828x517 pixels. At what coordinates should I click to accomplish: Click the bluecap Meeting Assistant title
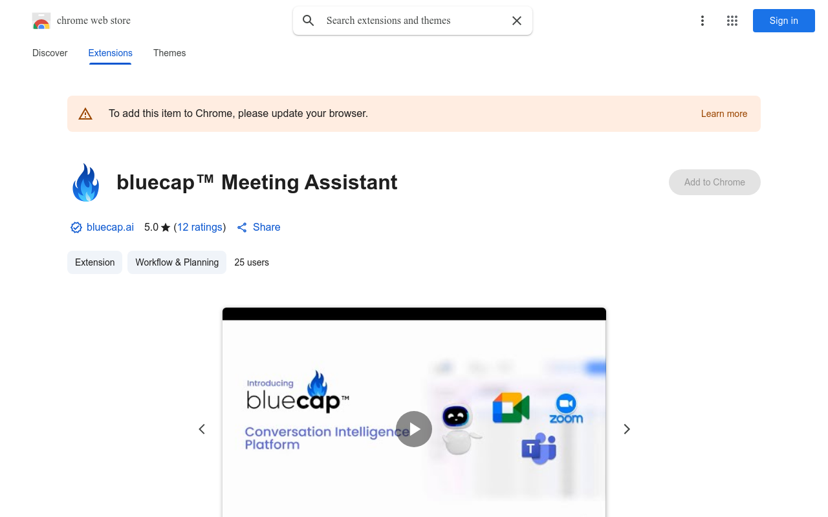[257, 182]
